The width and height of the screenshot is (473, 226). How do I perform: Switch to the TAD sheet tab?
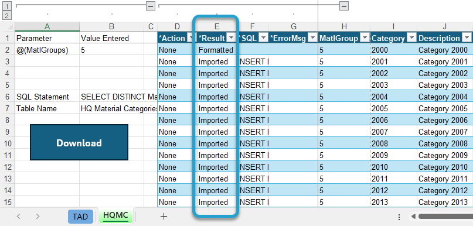pos(80,217)
